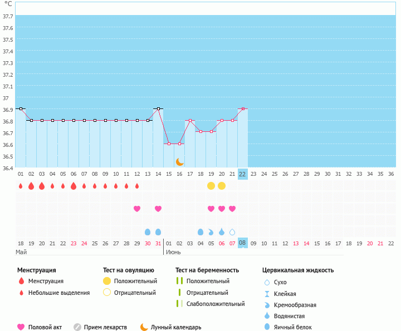Click the intercourse heart on cycle day 14
This screenshot has height=331, width=401.
(158, 209)
